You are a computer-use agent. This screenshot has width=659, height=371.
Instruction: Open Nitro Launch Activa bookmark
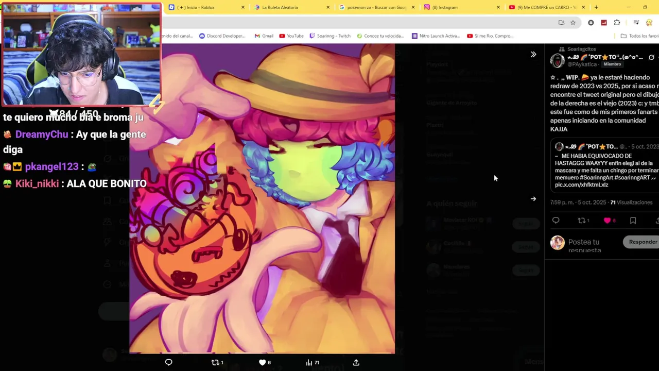(436, 36)
